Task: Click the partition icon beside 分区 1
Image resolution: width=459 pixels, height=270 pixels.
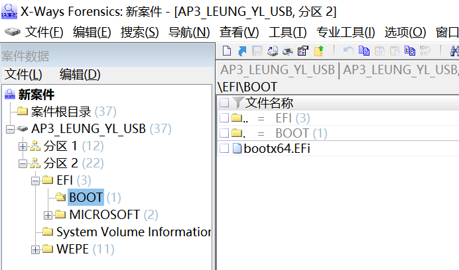Action: pyautogui.click(x=35, y=146)
